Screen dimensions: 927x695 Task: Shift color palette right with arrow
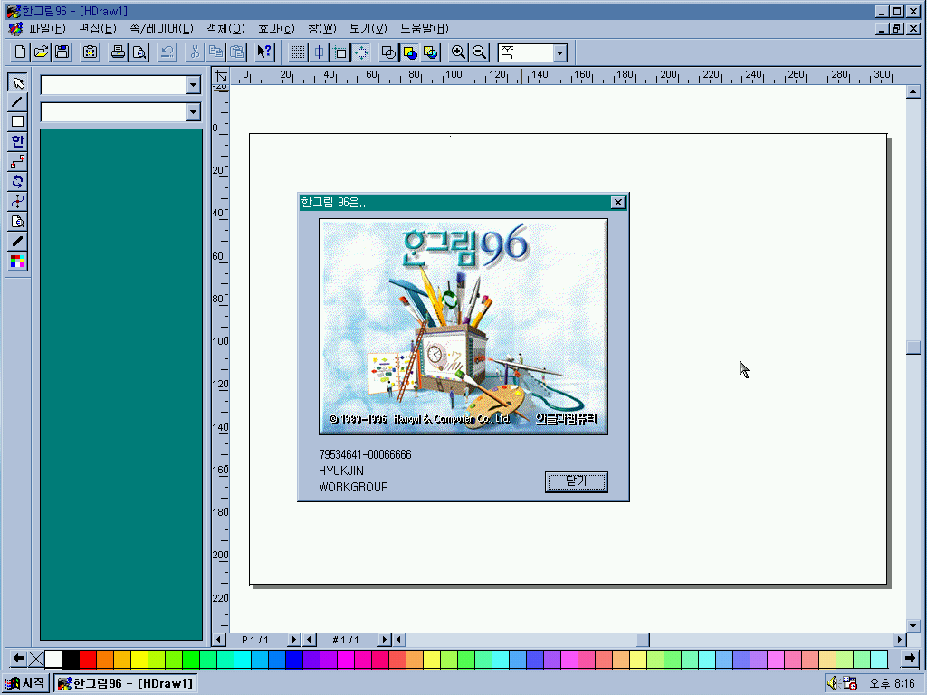tap(910, 659)
